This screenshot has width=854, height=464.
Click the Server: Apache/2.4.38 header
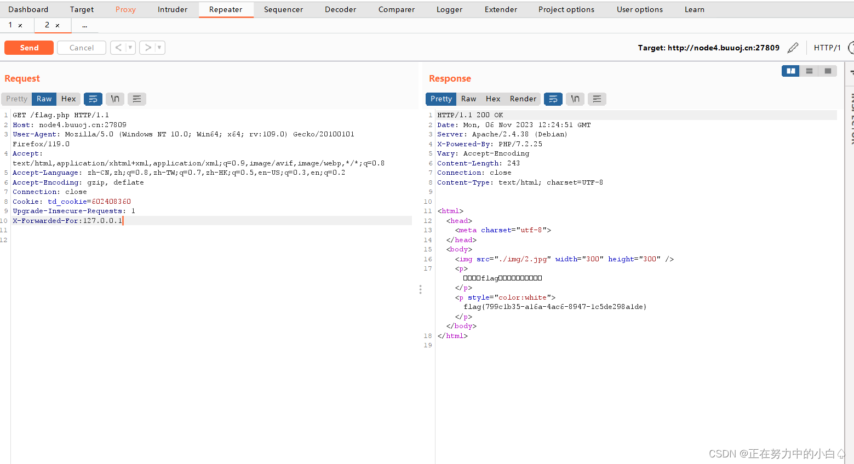502,134
